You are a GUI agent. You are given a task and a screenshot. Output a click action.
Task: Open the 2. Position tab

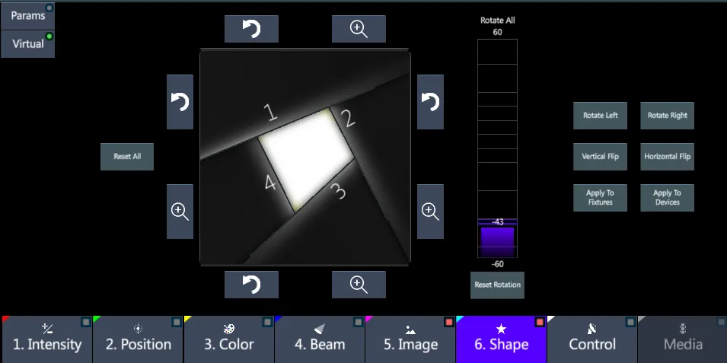pos(138,339)
